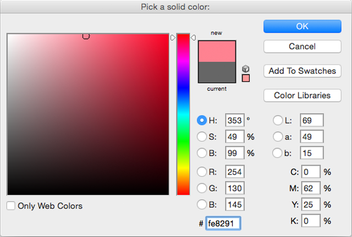Click the current color gray swatch
This screenshot has width=352, height=237.
[217, 72]
